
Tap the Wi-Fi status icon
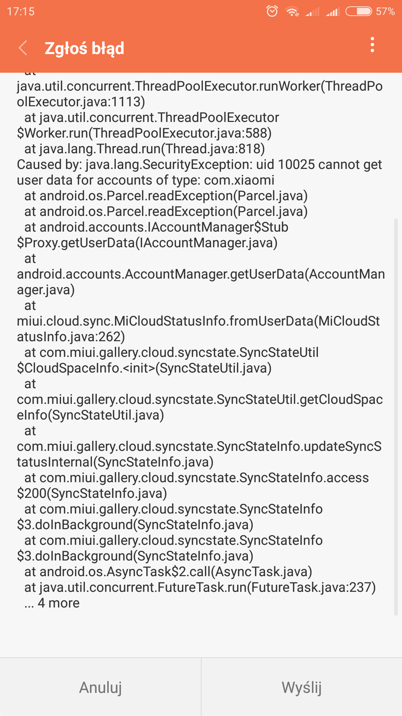(x=292, y=12)
